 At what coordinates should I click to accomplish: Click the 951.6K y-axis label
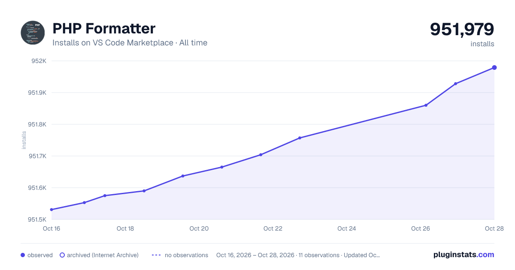37,188
